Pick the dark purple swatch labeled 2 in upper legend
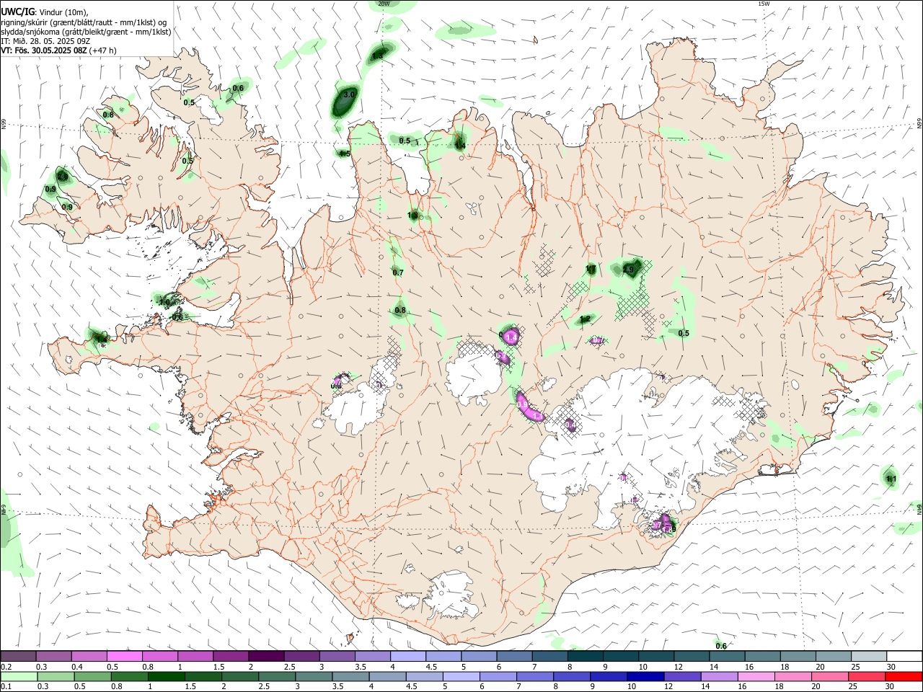 point(265,656)
